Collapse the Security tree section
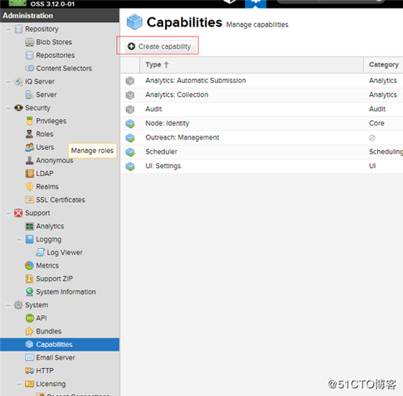Image resolution: width=403 pixels, height=396 pixels. coord(9,108)
